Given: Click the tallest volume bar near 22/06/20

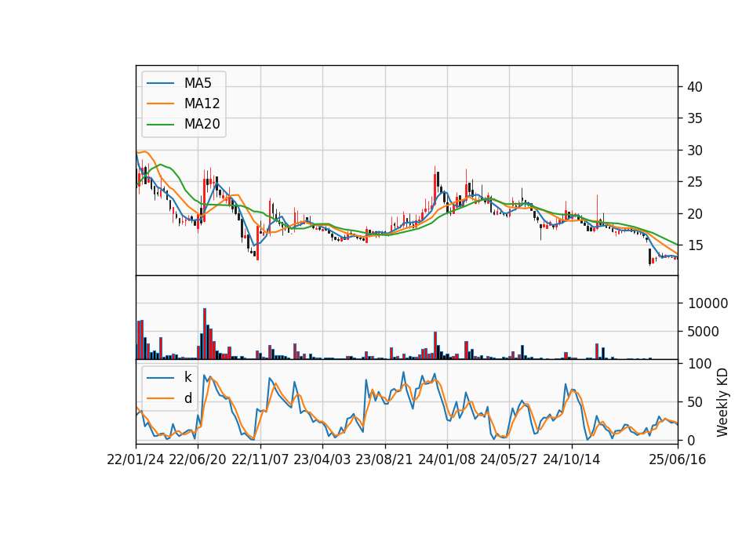Looking at the screenshot, I should [x=205, y=334].
